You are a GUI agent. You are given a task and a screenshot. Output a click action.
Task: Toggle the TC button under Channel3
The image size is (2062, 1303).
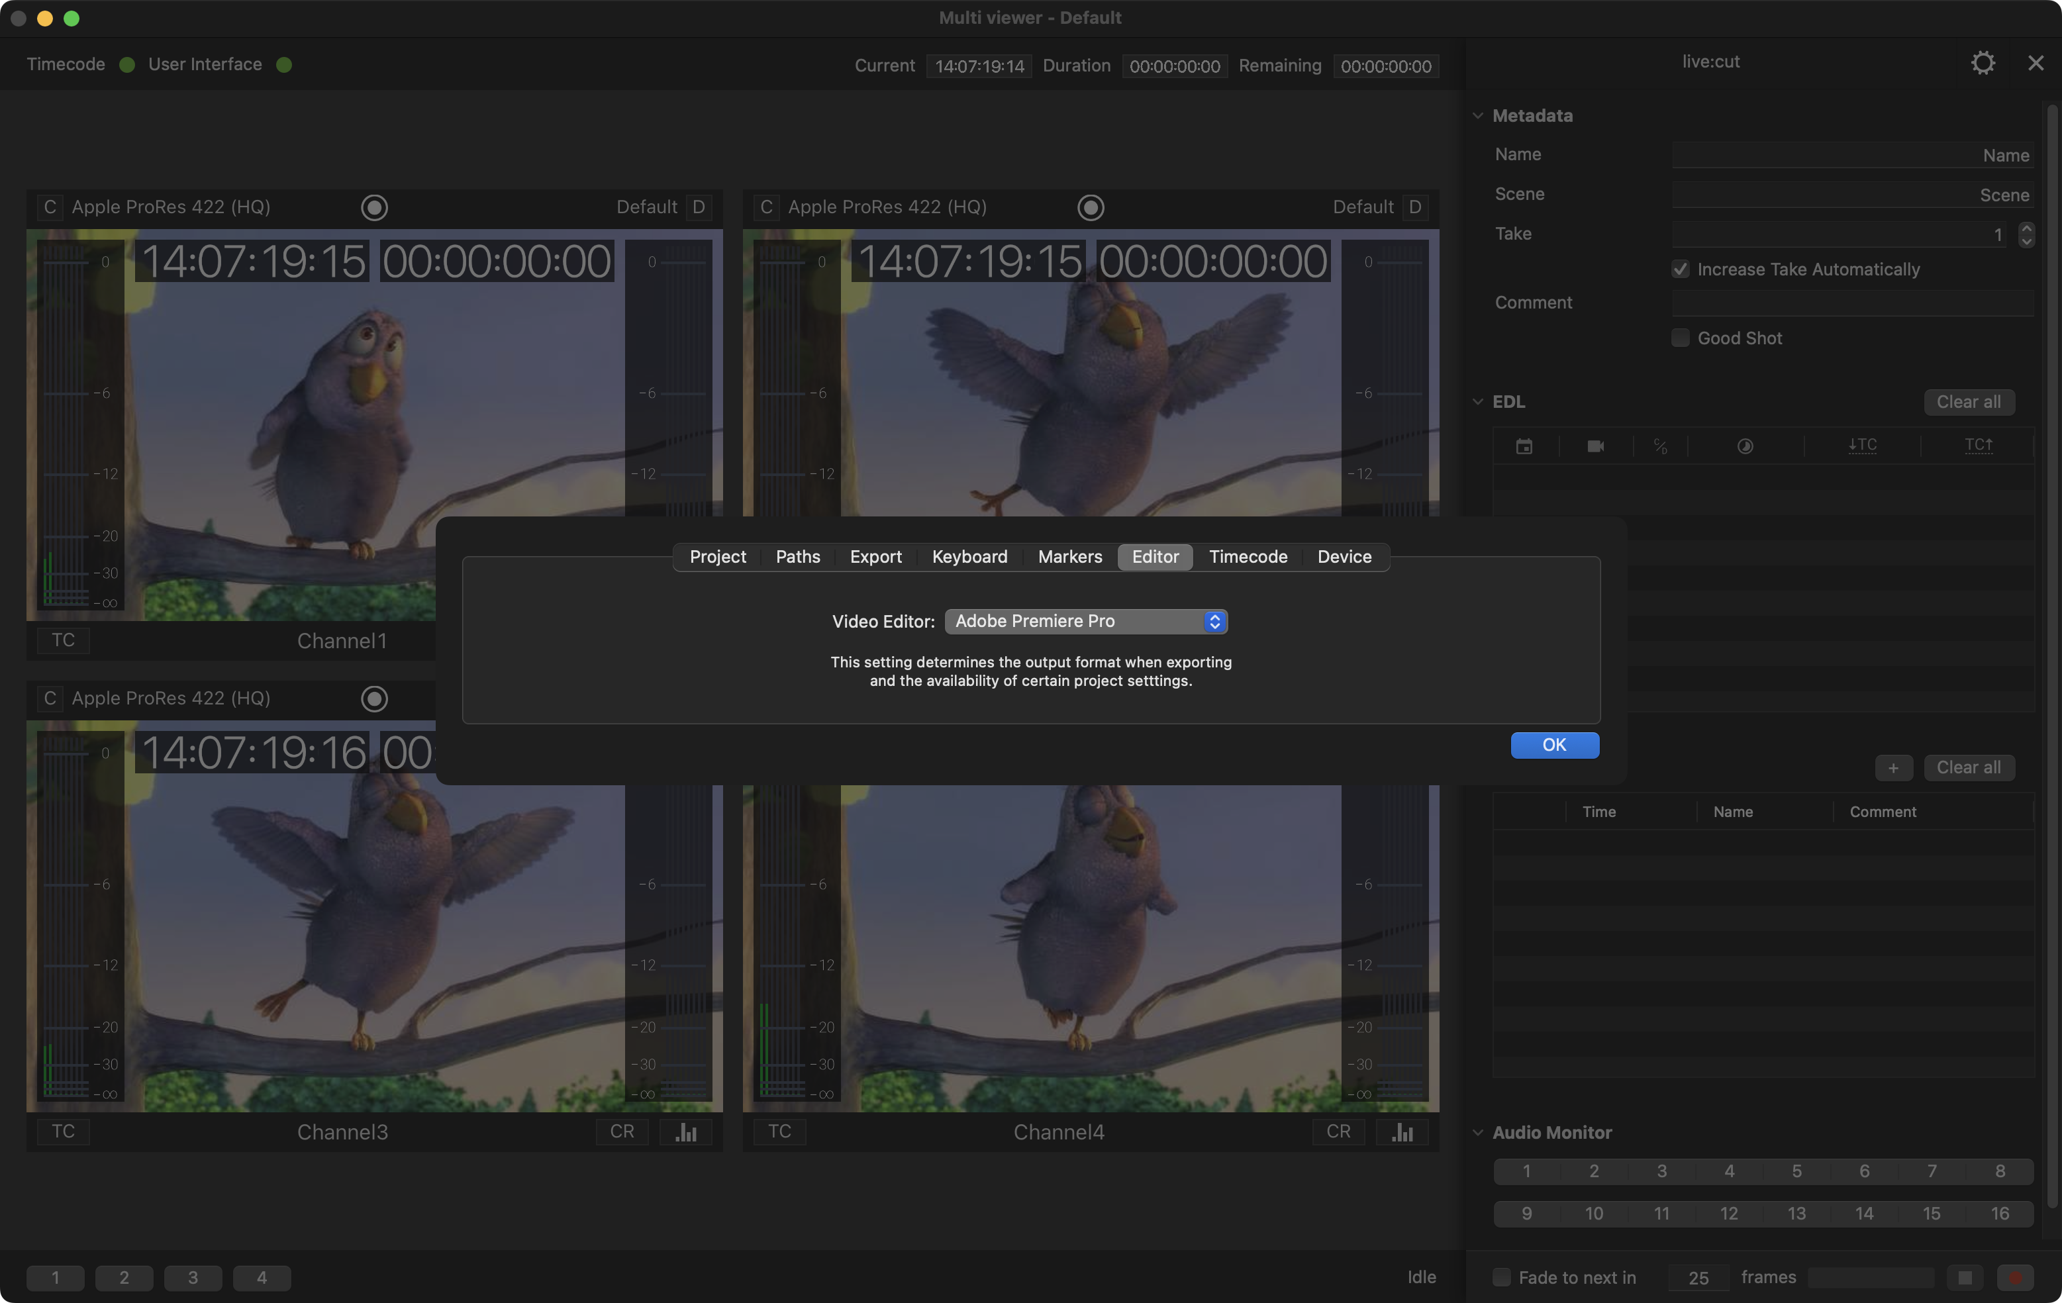point(64,1132)
